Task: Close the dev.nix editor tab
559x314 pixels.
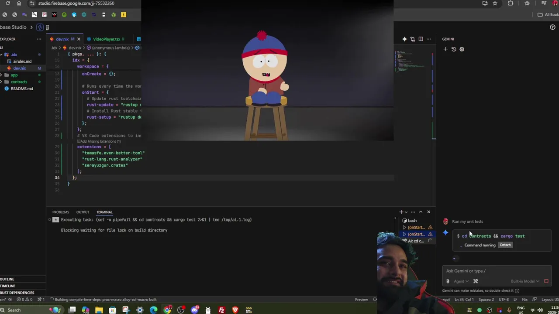Action: 79,39
